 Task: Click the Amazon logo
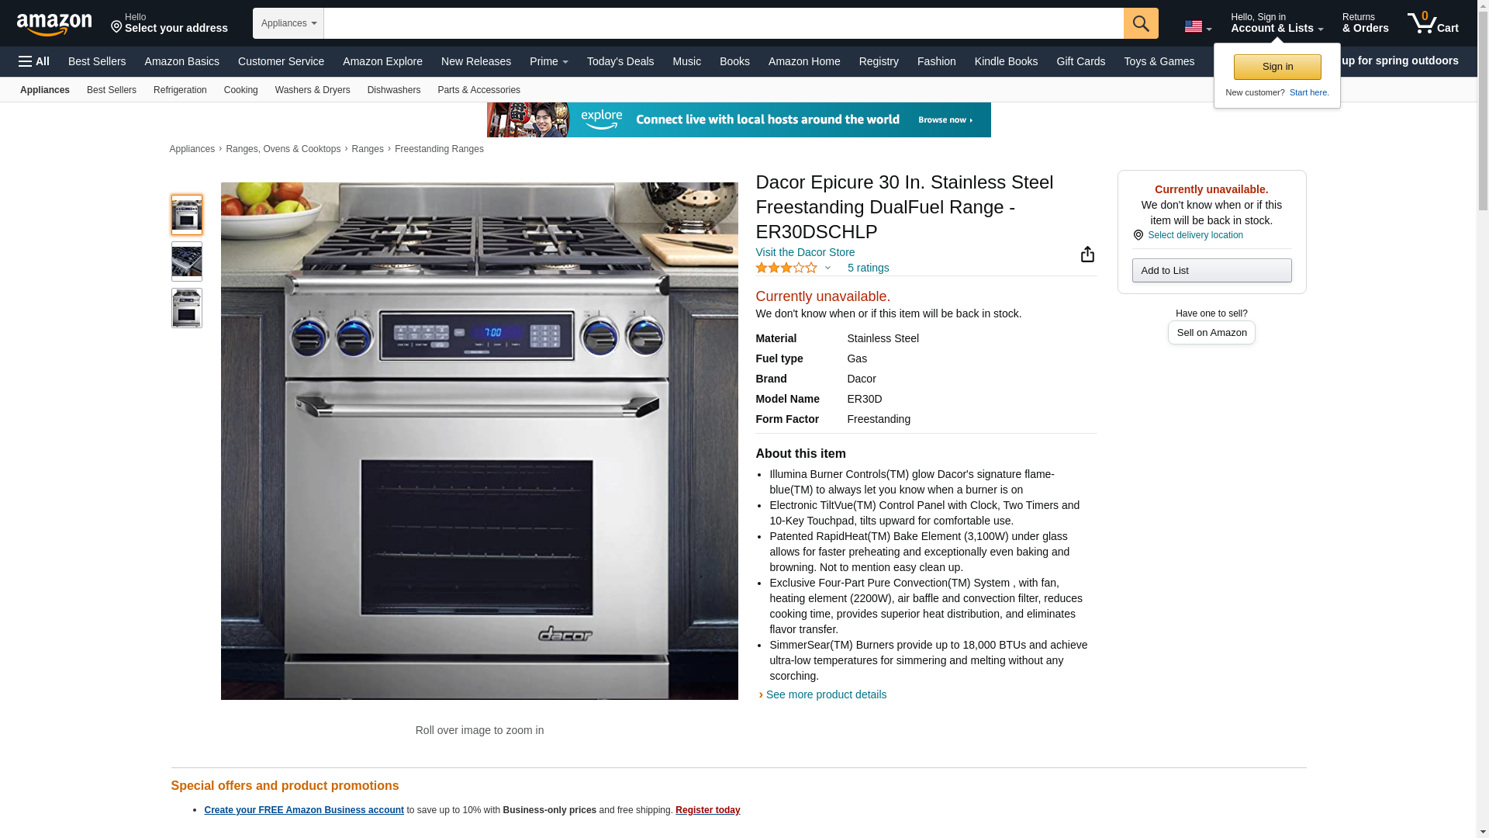point(54,24)
